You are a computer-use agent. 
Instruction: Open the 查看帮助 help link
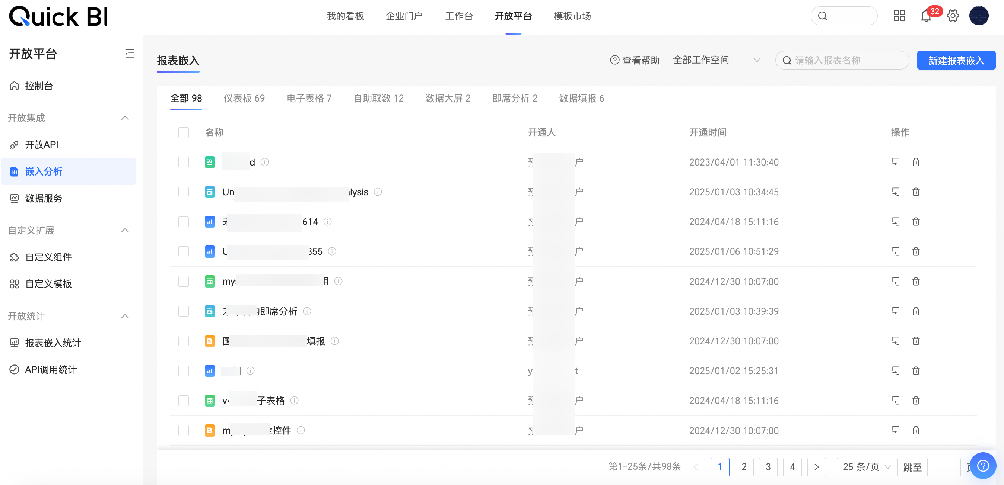pyautogui.click(x=635, y=60)
